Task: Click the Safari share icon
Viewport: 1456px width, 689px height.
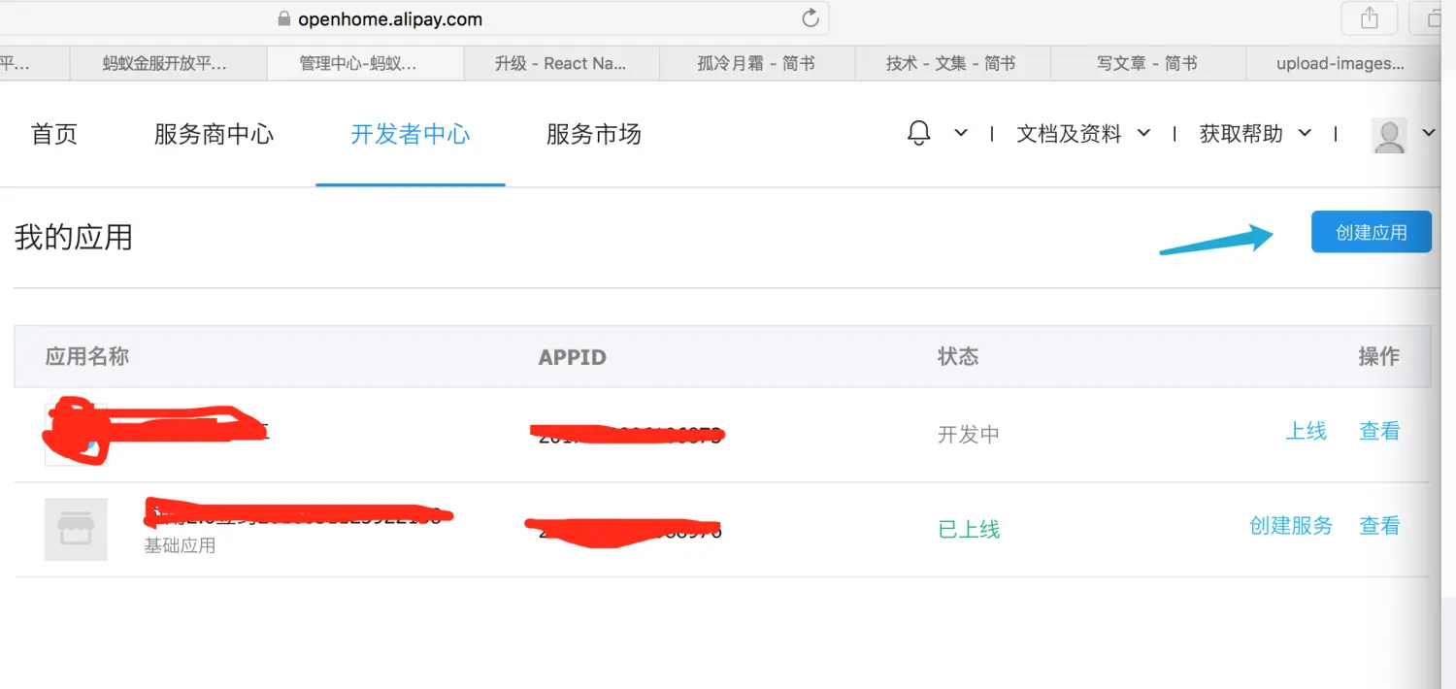Action: click(1369, 18)
